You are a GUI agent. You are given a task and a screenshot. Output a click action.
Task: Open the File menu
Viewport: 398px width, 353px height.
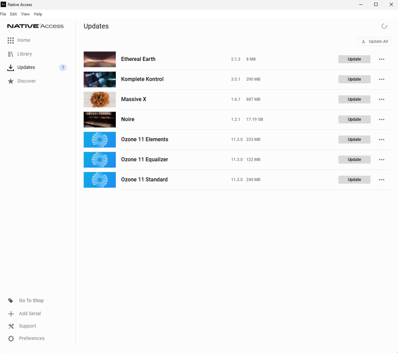tap(3, 14)
